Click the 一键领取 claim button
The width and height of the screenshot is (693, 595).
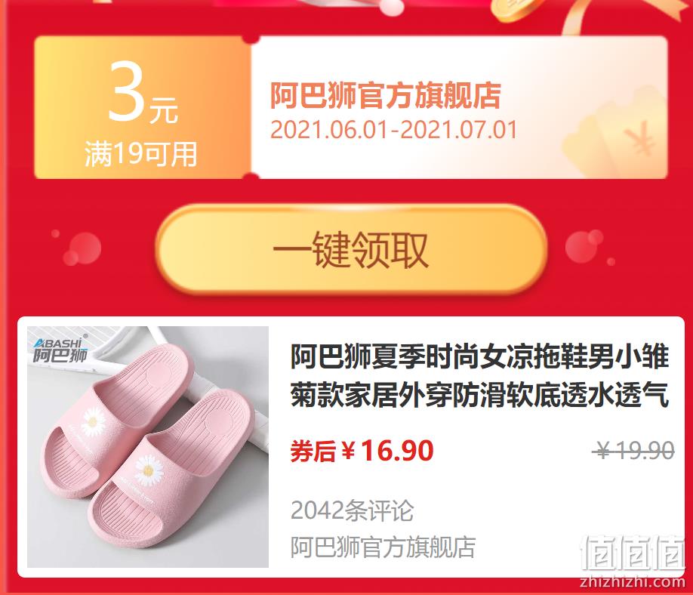(351, 249)
